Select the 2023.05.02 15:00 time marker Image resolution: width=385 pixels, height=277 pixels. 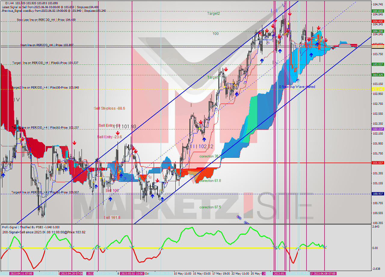[x=132, y=273]
